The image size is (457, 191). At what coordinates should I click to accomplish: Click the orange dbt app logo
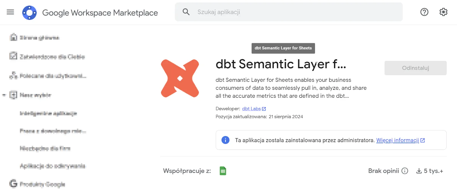click(180, 78)
